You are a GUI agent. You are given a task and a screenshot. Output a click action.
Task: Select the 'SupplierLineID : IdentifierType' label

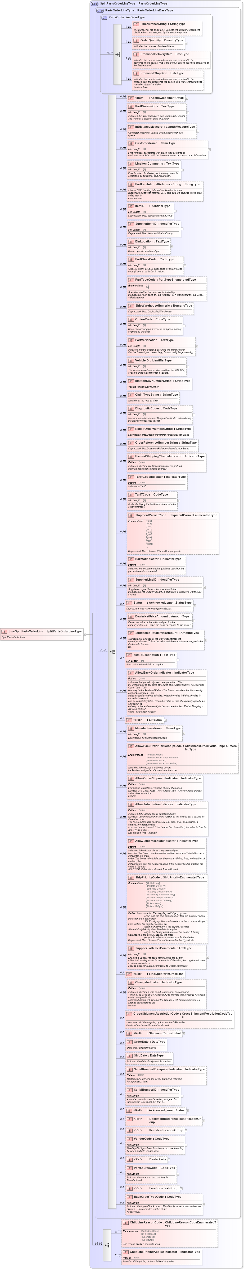(157, 579)
